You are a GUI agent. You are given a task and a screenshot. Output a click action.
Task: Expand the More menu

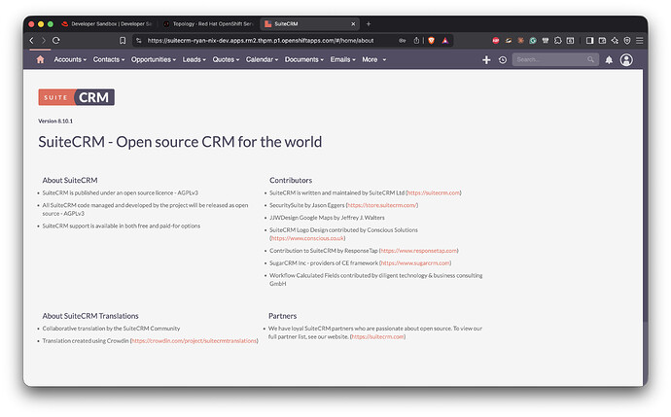[x=374, y=59]
